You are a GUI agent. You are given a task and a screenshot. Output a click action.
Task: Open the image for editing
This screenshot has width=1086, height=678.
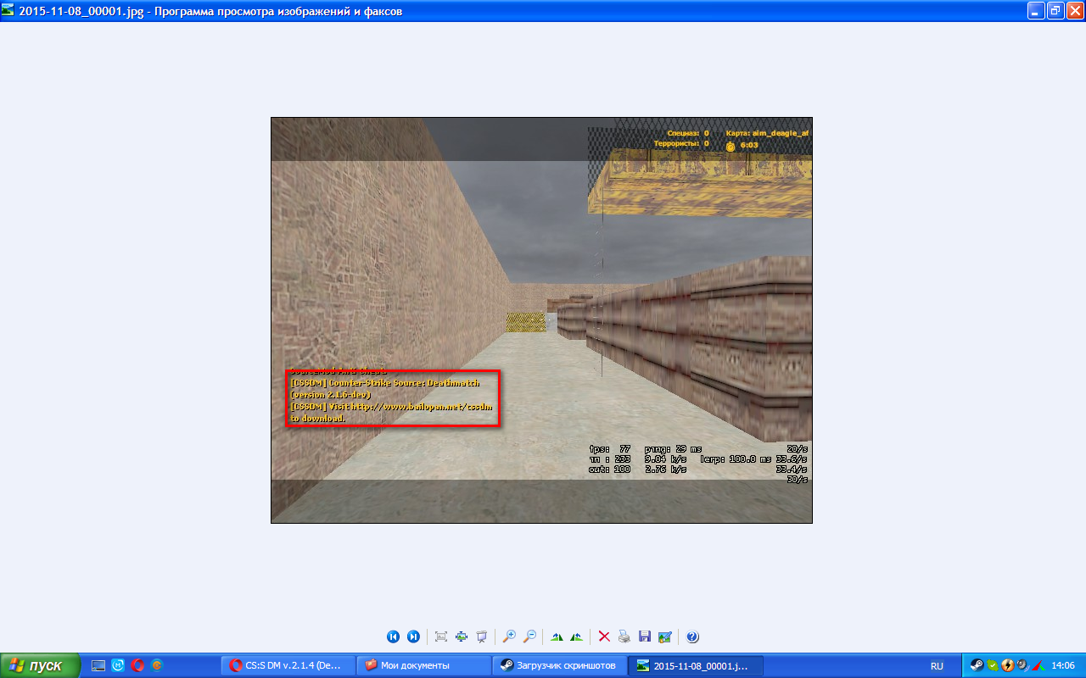pyautogui.click(x=665, y=636)
